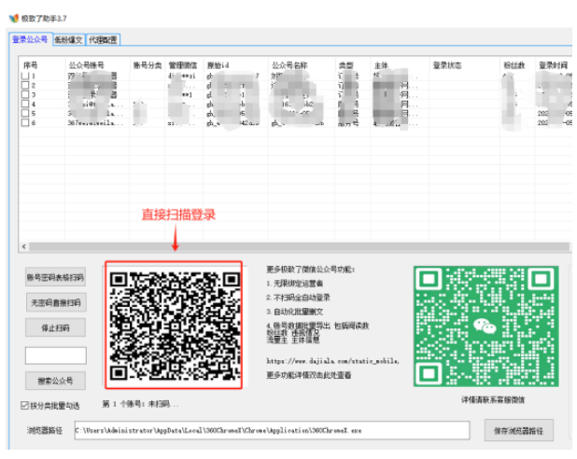577x459 pixels.
Task: Click the 搜索公众号 button
Action: (x=55, y=381)
